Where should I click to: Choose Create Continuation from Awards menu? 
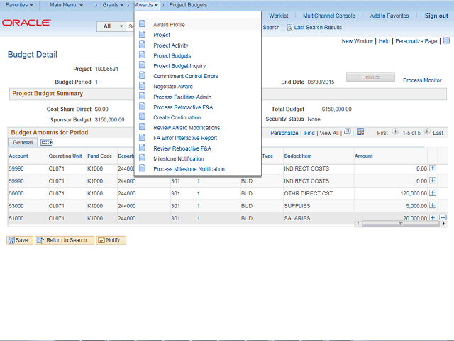click(177, 117)
